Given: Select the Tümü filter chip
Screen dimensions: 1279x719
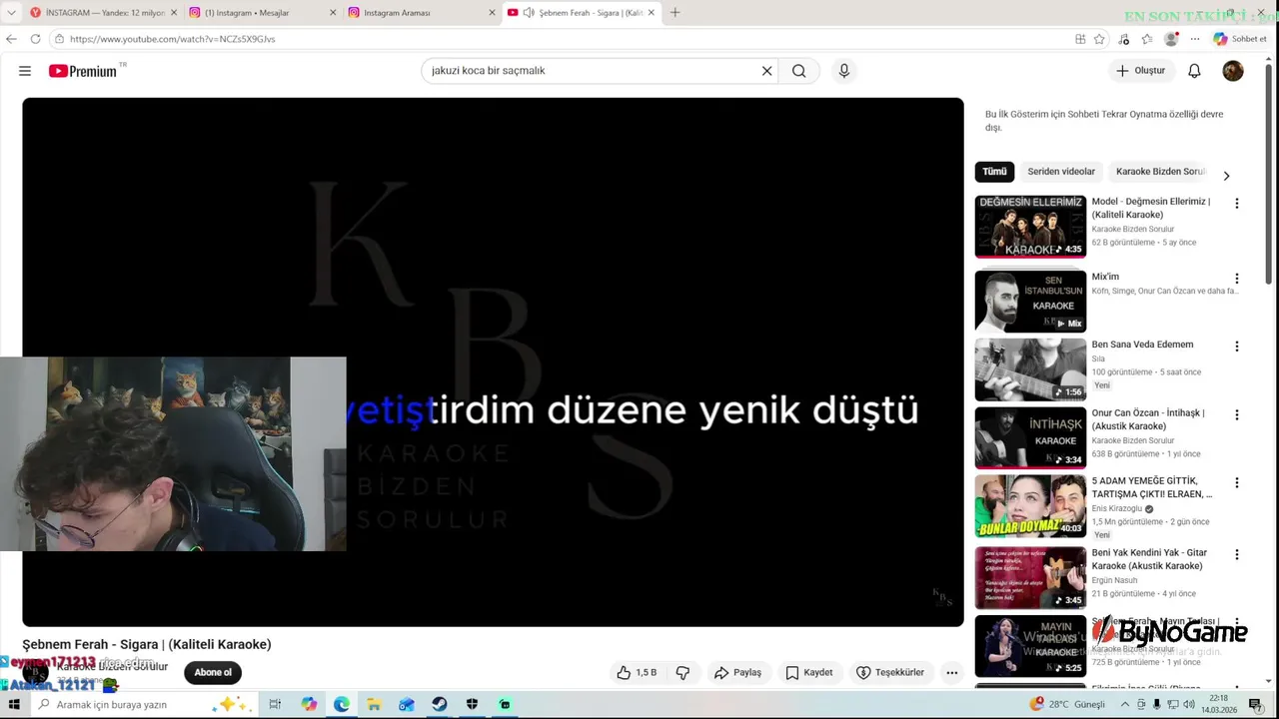Looking at the screenshot, I should [x=994, y=172].
